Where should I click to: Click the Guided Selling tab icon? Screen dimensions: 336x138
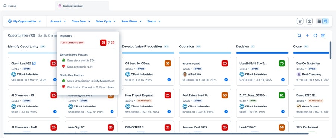[60, 6]
